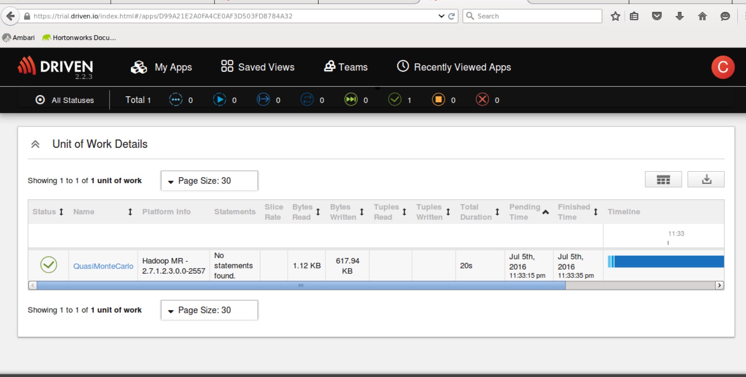This screenshot has height=377, width=746.
Task: Open My Apps from the navigation bar
Action: click(x=173, y=67)
